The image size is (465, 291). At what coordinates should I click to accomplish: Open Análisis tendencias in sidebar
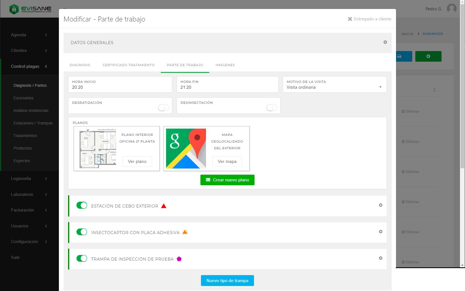pos(31,110)
